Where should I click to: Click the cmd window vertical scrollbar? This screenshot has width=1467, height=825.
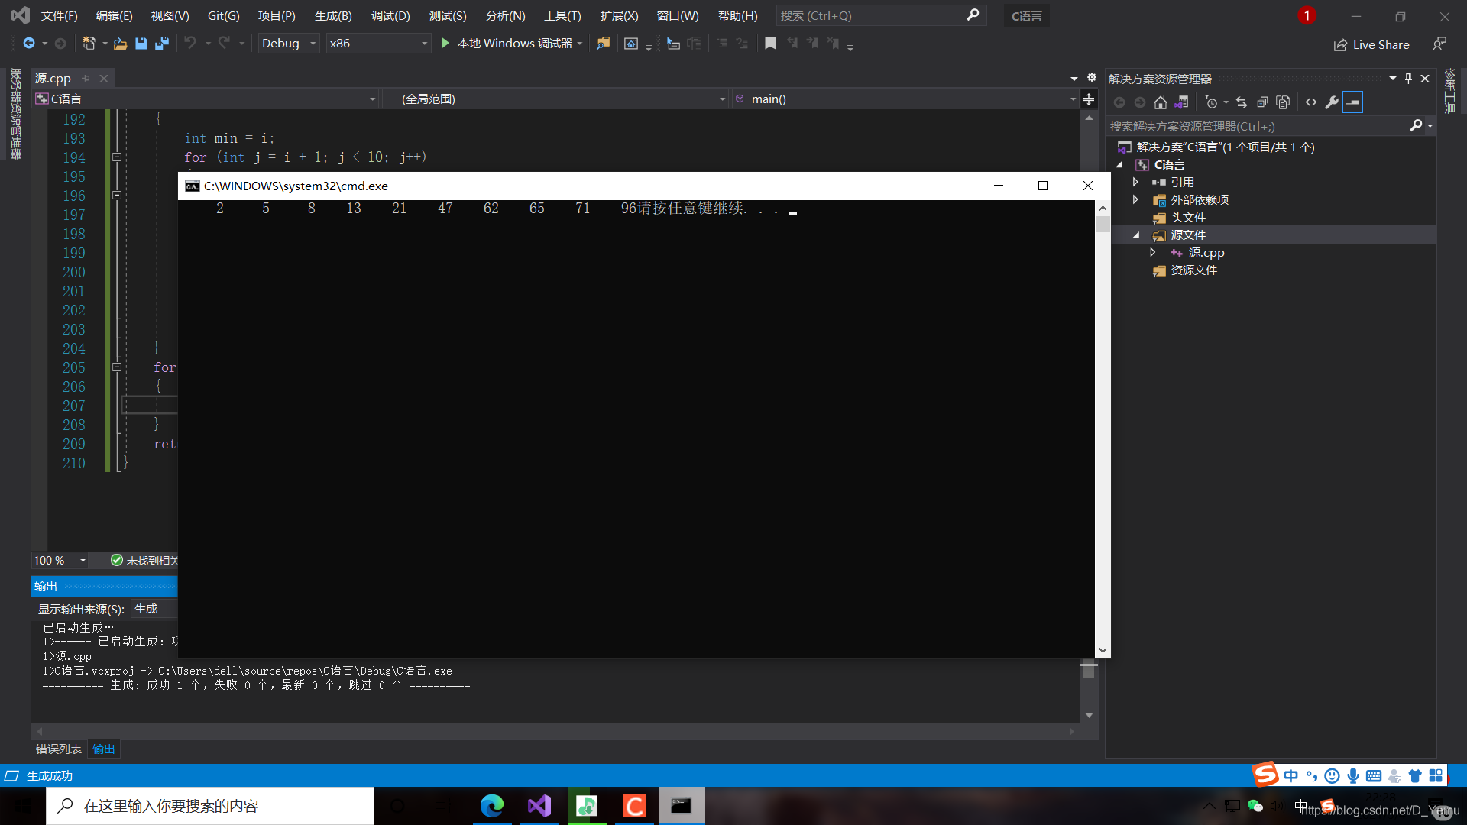tap(1103, 428)
